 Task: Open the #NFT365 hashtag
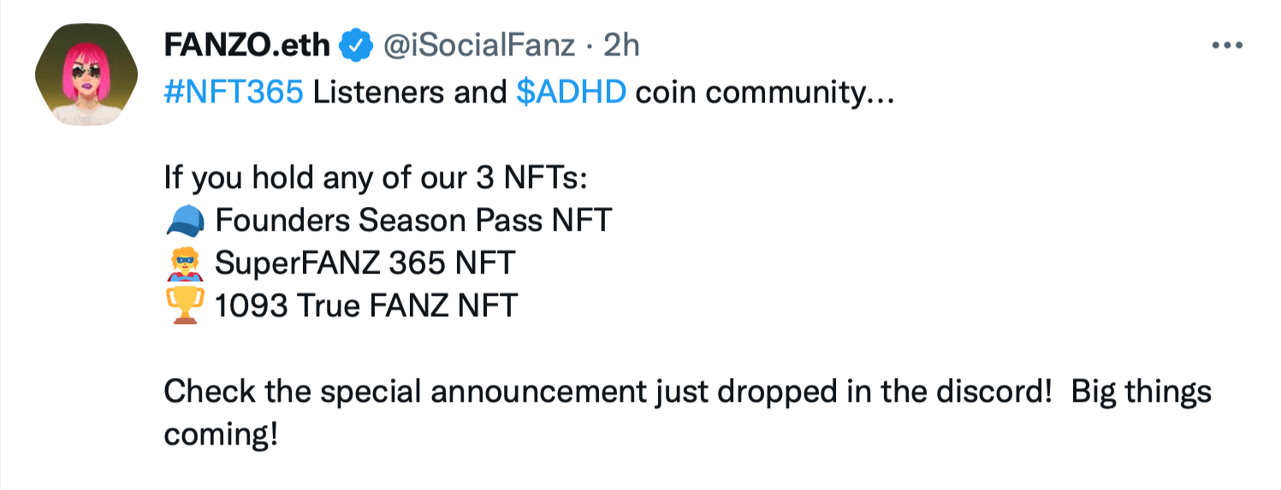(x=233, y=92)
